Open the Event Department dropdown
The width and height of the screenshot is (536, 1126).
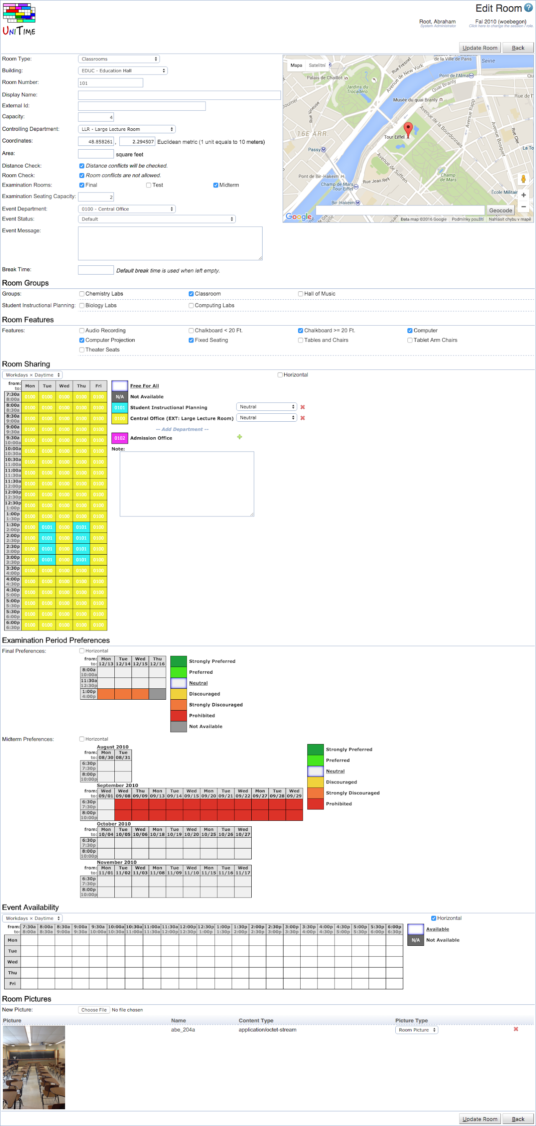coord(126,209)
